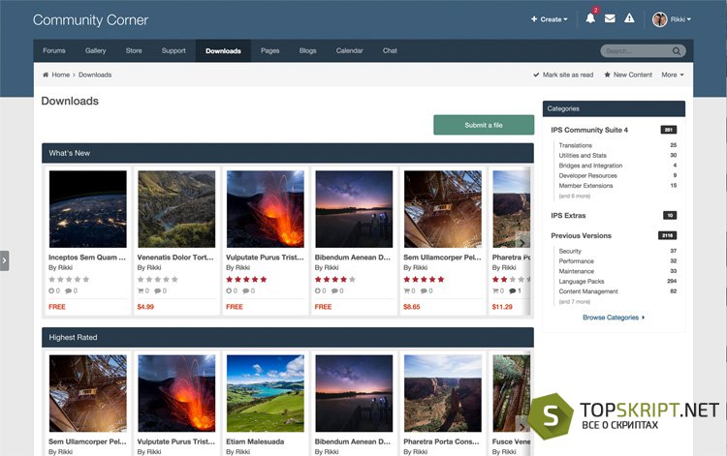The width and height of the screenshot is (727, 456).
Task: Open the Security subcategory
Action: [x=570, y=251]
